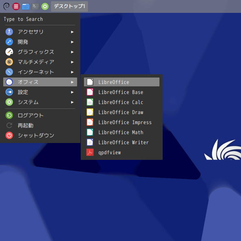Expand 開発 submenu arrow
Image resolution: width=241 pixels, height=241 pixels.
point(72,42)
